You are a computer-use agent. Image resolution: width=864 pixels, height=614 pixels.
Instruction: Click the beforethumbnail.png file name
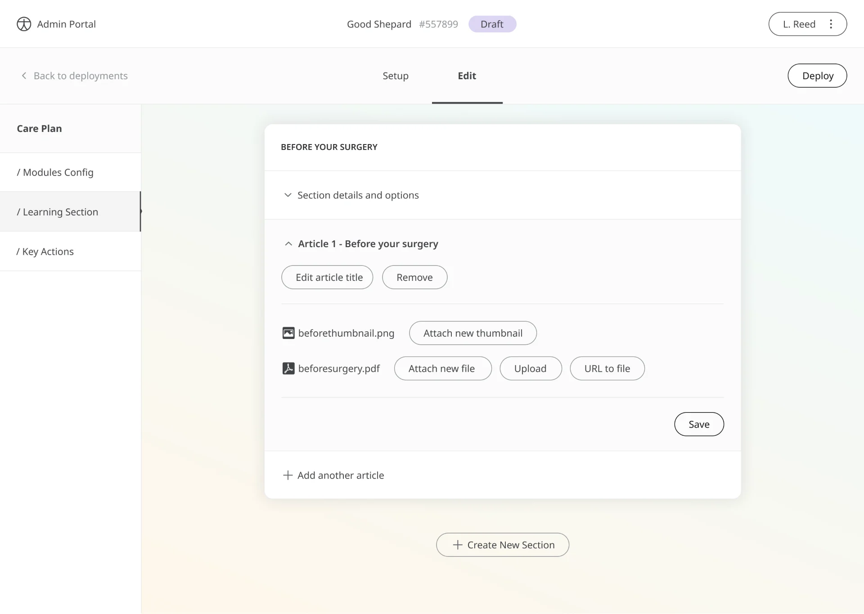pyautogui.click(x=346, y=333)
